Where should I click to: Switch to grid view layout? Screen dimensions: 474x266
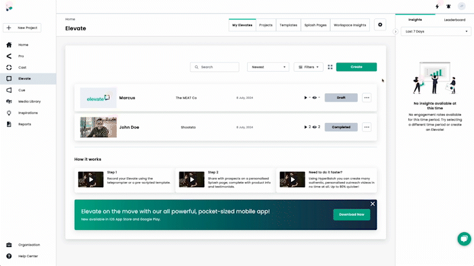click(x=330, y=67)
